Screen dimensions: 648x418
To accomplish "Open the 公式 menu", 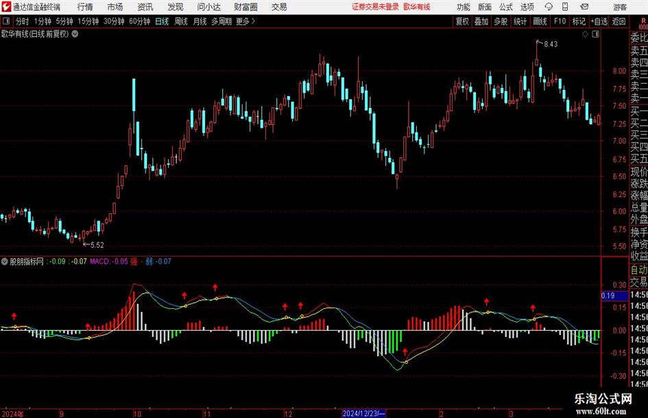I will [506, 7].
